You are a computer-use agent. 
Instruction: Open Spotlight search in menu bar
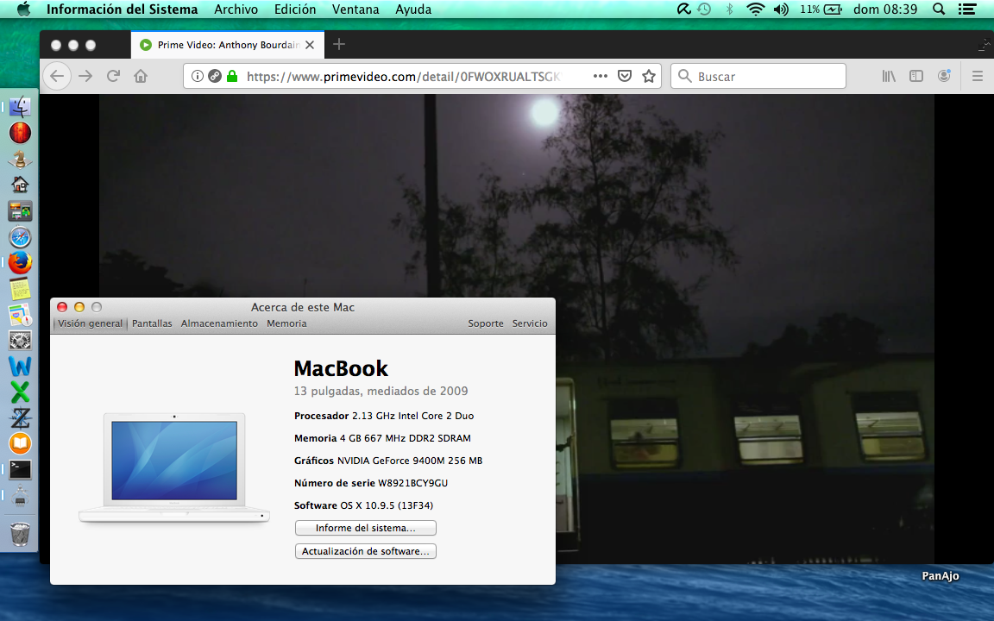(939, 9)
